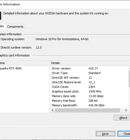Image resolution: width=130 pixels, height=140 pixels.
Task: Click the 419.17 driver version value
Action: click(93, 68)
